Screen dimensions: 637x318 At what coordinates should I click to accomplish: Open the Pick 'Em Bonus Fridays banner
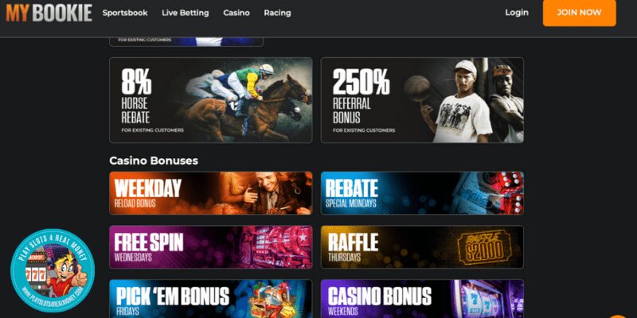pos(211,299)
